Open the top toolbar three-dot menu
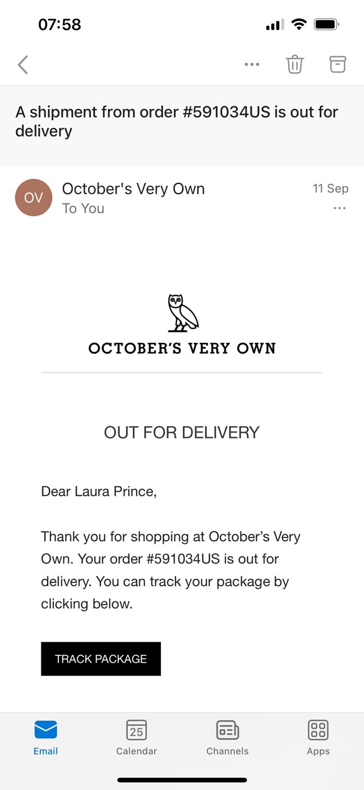Viewport: 364px width, 790px height. (252, 64)
